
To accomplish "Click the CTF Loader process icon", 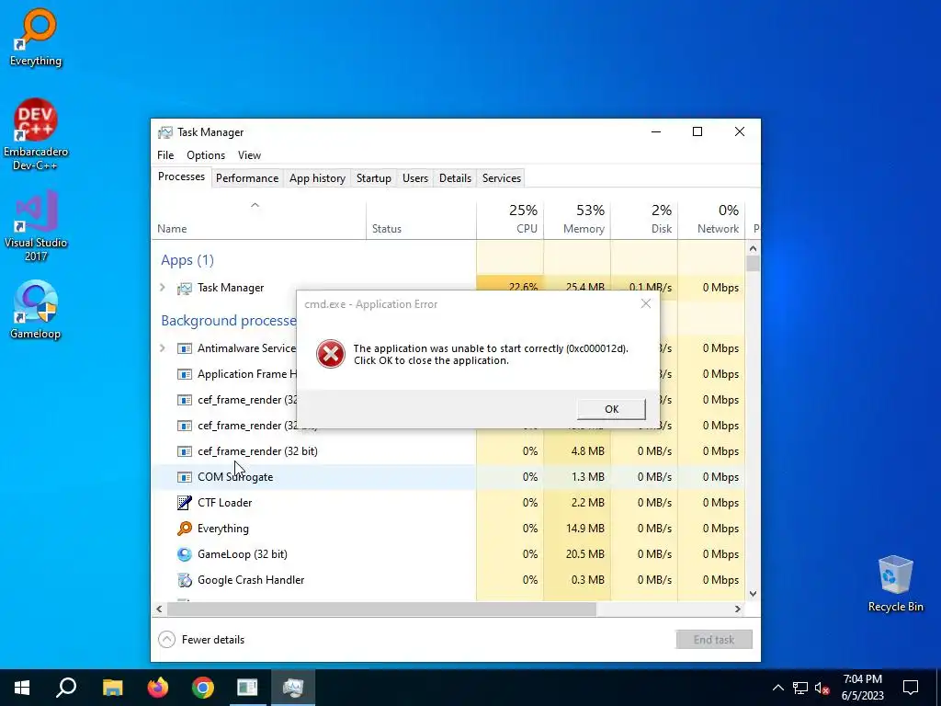I will [184, 503].
